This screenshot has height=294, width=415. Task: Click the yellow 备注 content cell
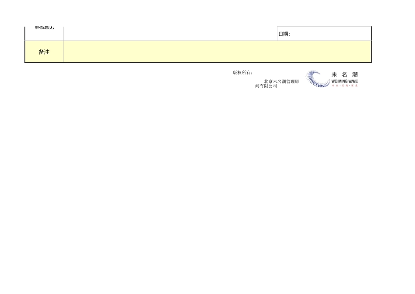[217, 52]
